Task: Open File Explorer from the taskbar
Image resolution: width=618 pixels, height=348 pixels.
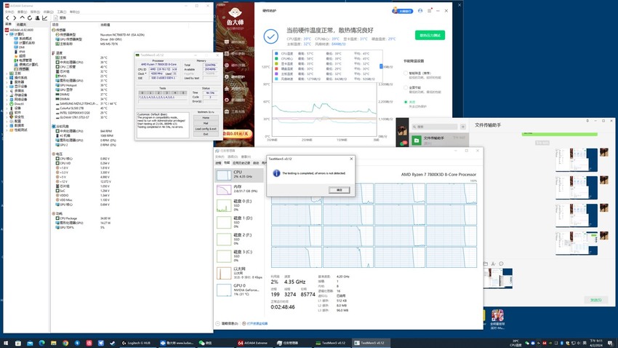Action: (x=53, y=343)
